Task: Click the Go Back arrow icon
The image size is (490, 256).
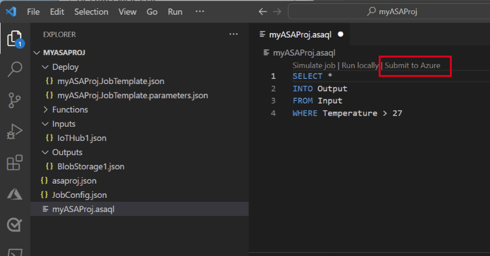Action: 263,12
